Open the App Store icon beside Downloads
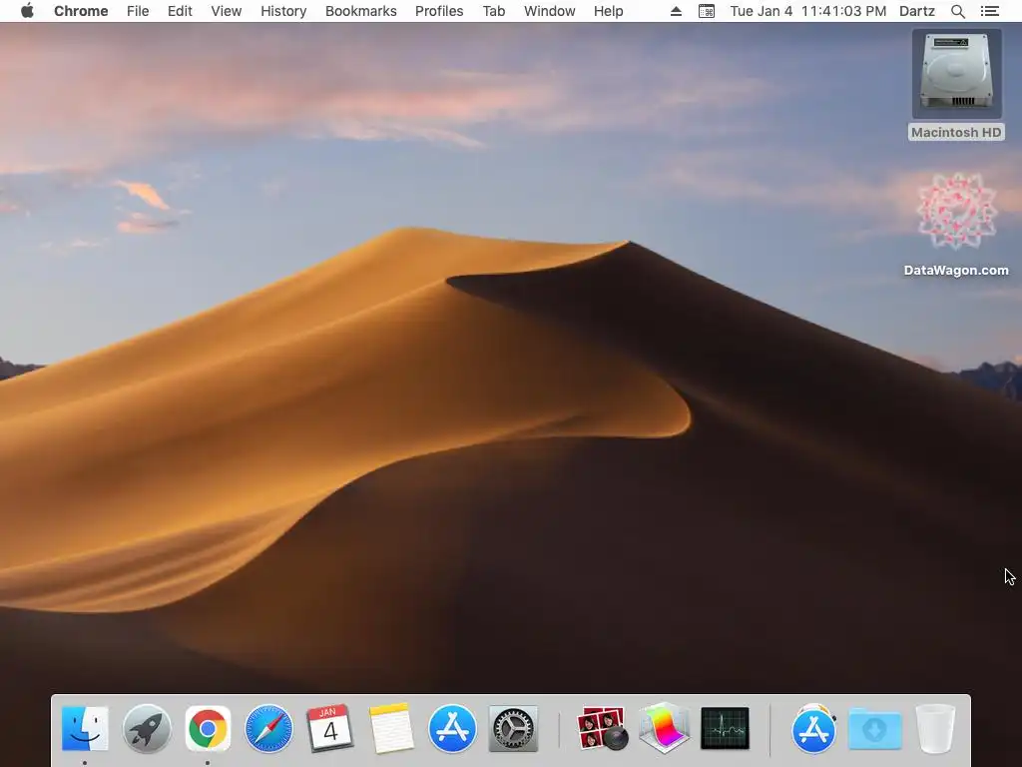1022x767 pixels. pos(813,728)
